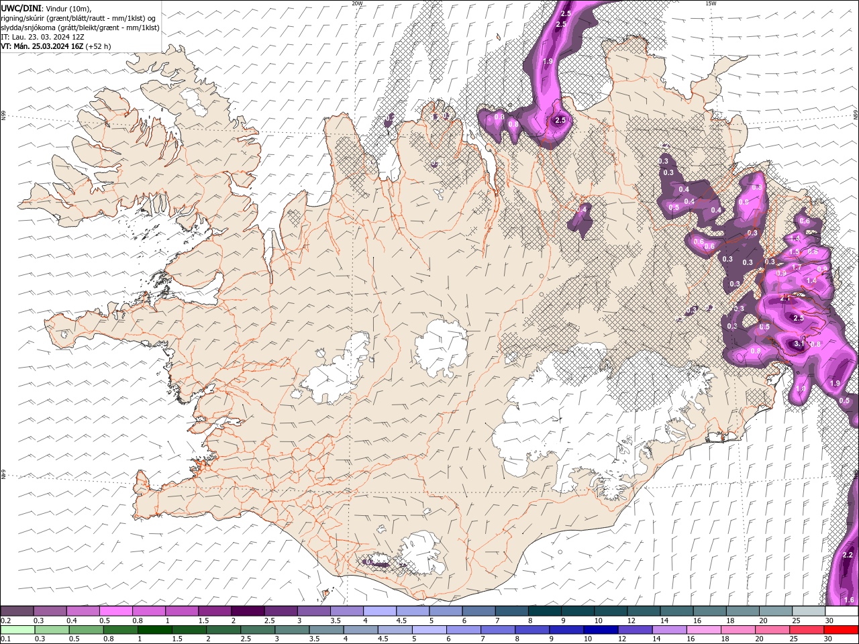This screenshot has height=644, width=859.
Task: Pick the purple 12 rain legend swatch
Action: click(x=635, y=629)
